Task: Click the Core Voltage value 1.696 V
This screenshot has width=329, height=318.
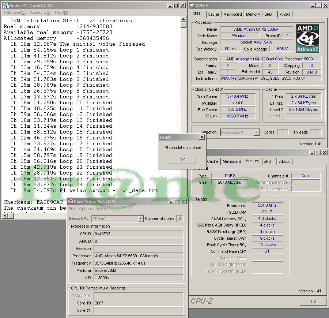Action: click(x=281, y=49)
